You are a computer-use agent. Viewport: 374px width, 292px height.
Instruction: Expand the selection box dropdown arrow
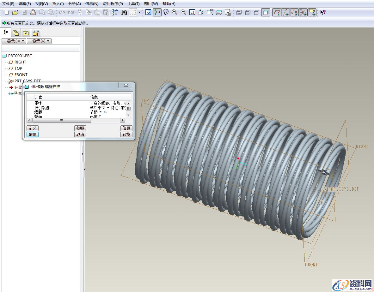(x=139, y=12)
